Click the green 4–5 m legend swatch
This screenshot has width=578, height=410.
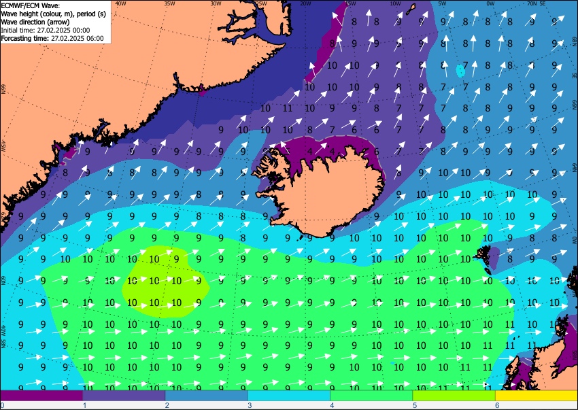pos(371,396)
